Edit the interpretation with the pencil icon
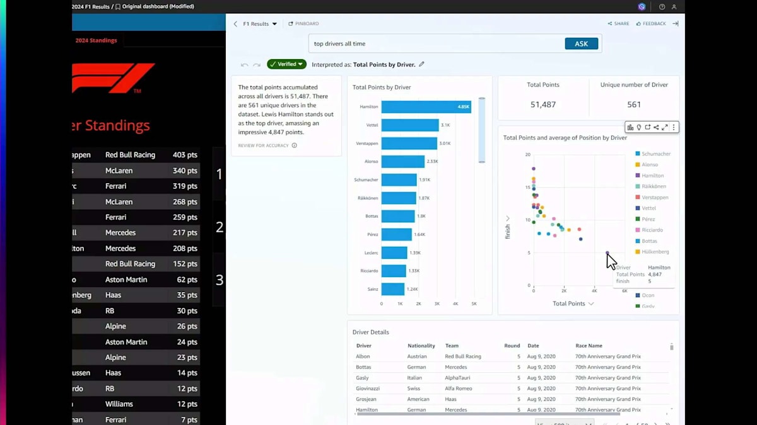Screen dimensions: 757x425 point(421,64)
